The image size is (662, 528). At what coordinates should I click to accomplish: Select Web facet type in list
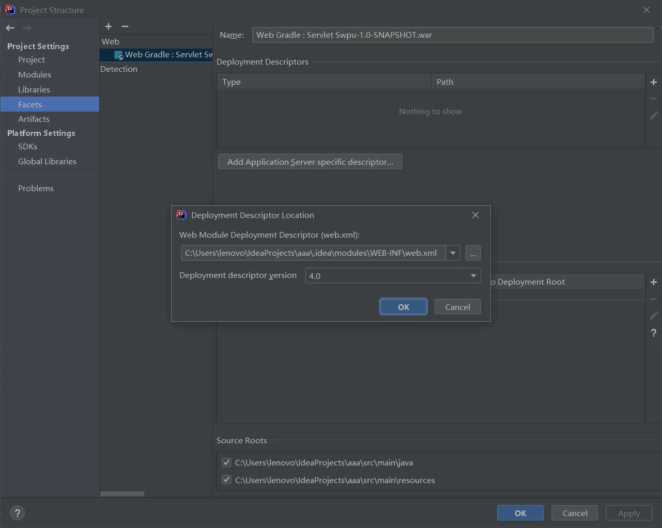(111, 42)
